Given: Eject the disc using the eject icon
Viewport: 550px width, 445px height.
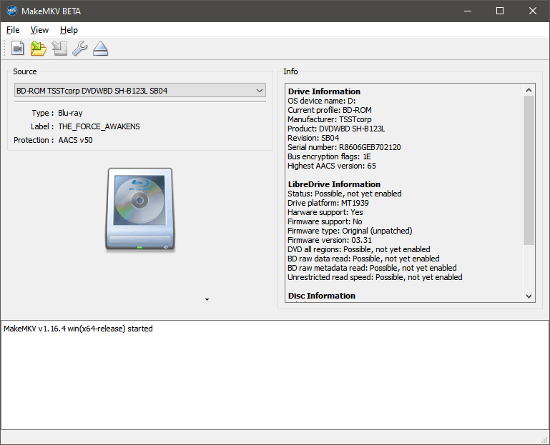Looking at the screenshot, I should click(x=101, y=48).
